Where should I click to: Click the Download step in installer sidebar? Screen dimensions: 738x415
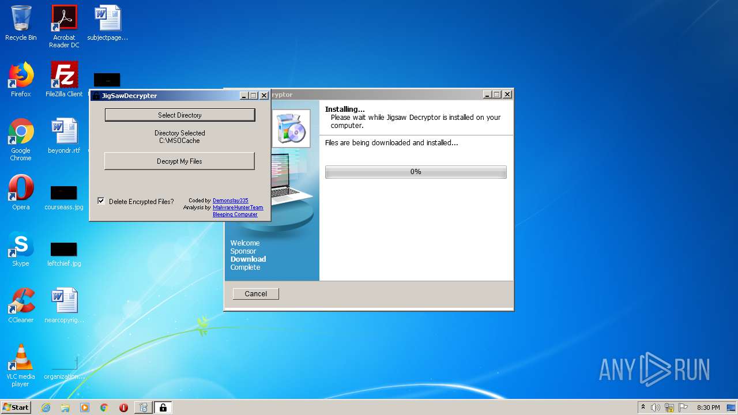click(248, 259)
